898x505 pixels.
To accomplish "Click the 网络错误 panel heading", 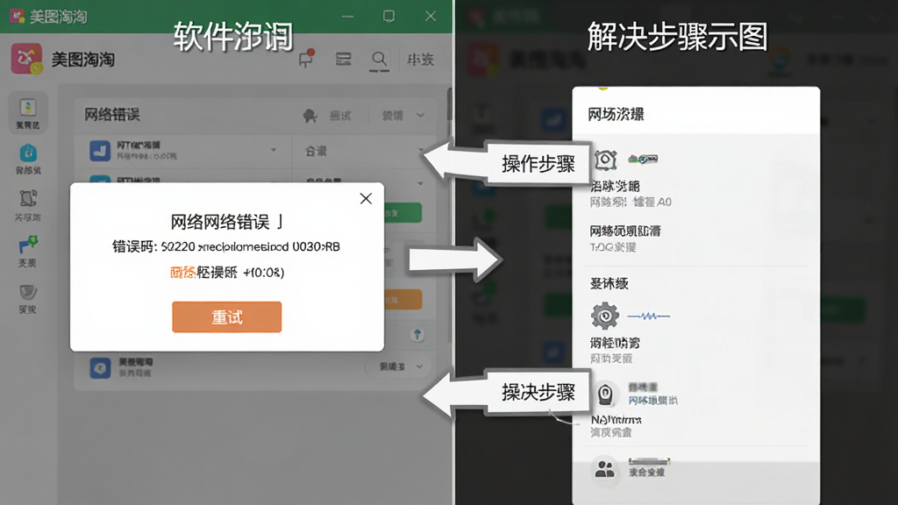I will click(112, 115).
